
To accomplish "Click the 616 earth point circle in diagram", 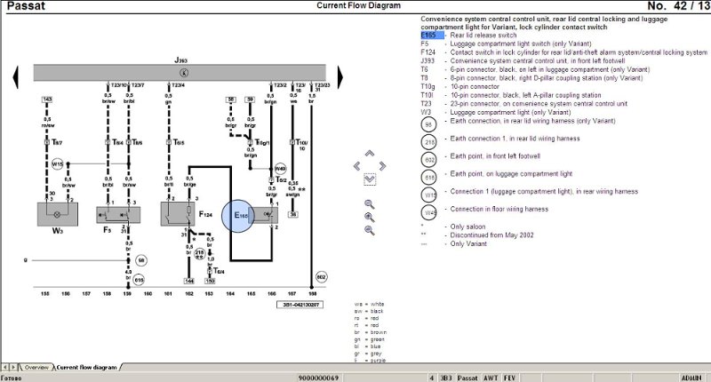I will point(139,280).
